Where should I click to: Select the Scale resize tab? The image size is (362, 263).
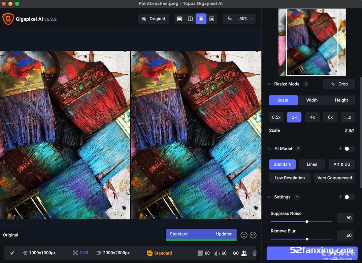(283, 100)
